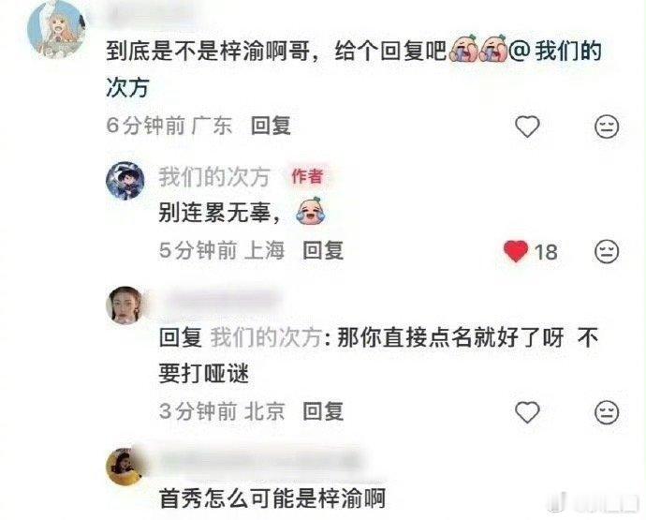This screenshot has height=520, width=646.
Task: Open 我们的次方 username in author reply
Action: pos(214,177)
